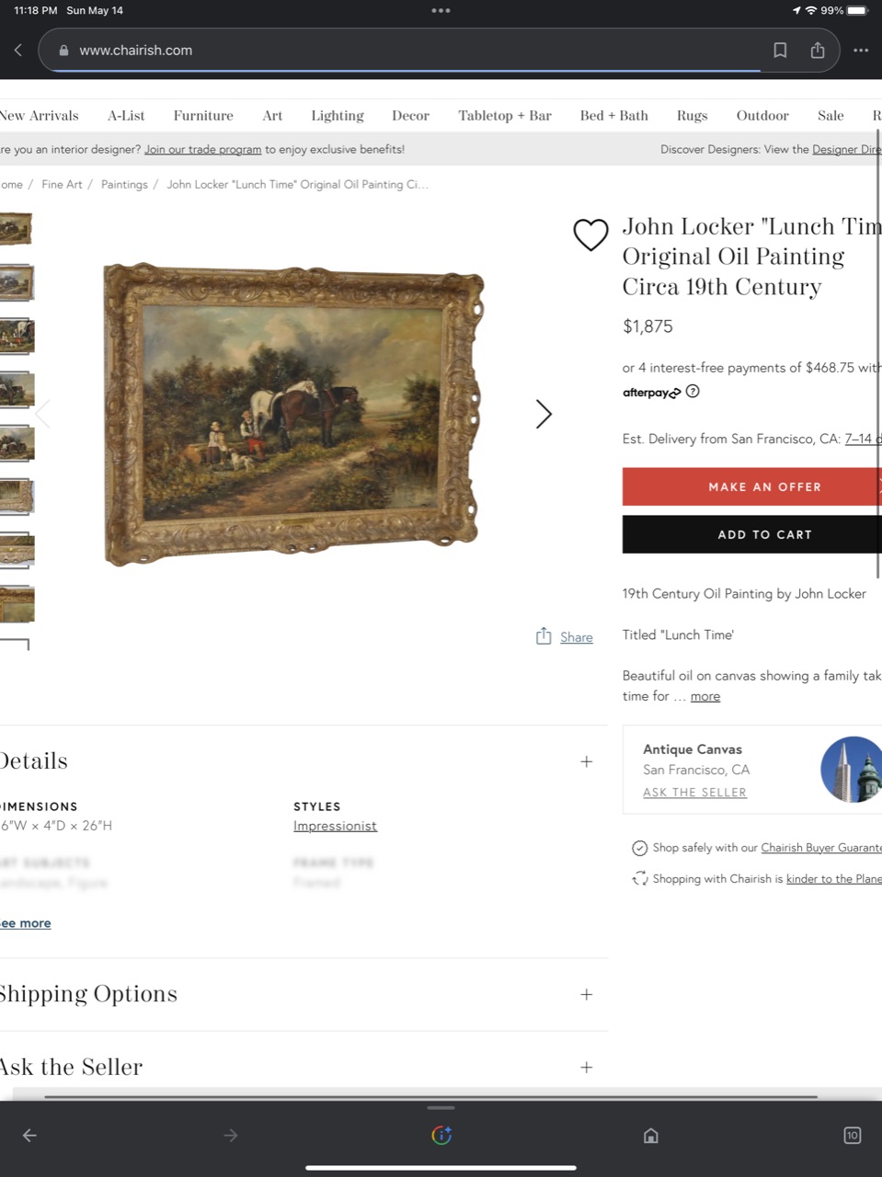Expand the Shipping Options section
The image size is (882, 1177).
(x=587, y=994)
